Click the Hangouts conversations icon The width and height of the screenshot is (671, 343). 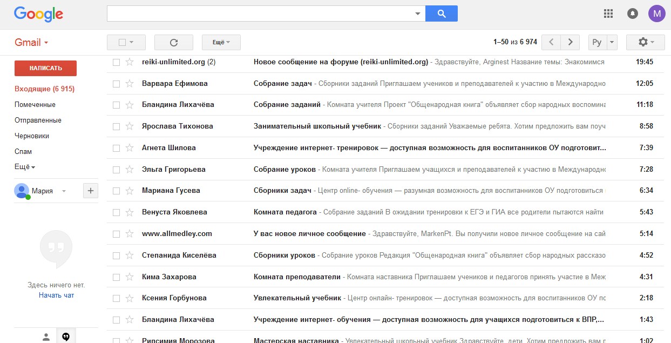[66, 337]
